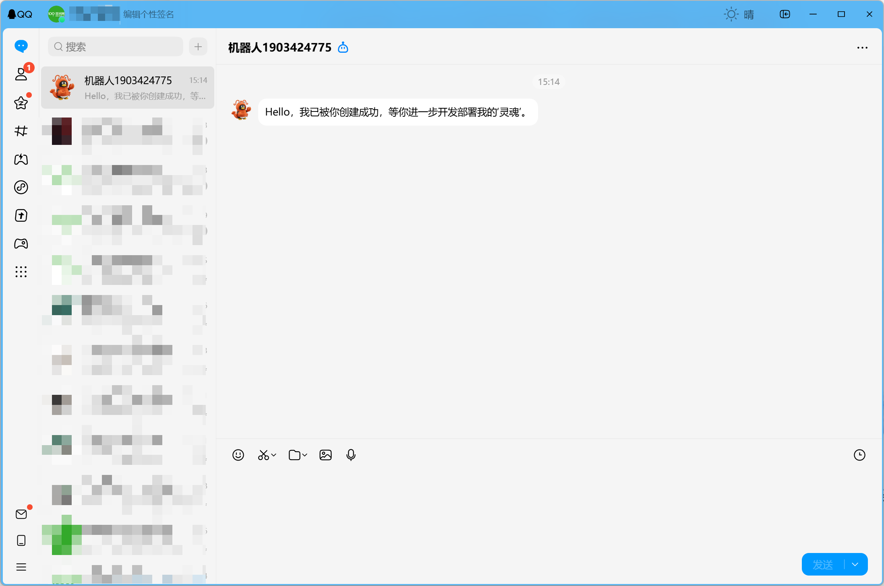Image resolution: width=884 pixels, height=586 pixels.
Task: Open the emoji picker
Action: (238, 455)
